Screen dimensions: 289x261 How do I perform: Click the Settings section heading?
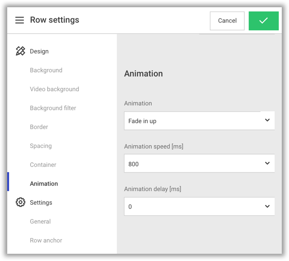(41, 203)
